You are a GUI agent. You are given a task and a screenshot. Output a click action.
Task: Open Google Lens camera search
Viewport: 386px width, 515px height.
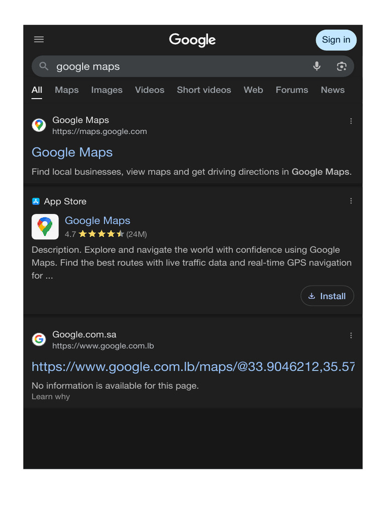pos(342,66)
